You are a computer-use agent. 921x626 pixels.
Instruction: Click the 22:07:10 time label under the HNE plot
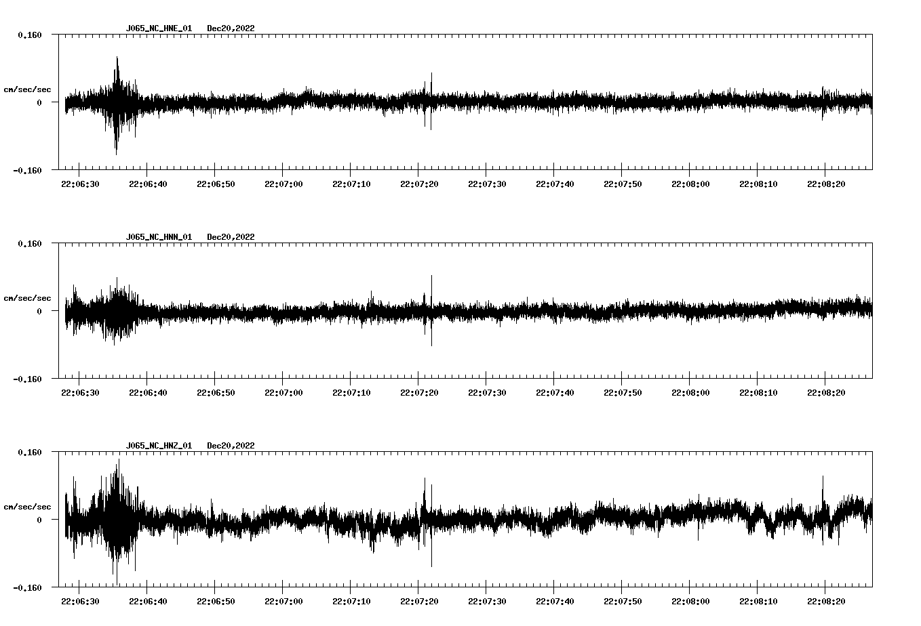[353, 182]
